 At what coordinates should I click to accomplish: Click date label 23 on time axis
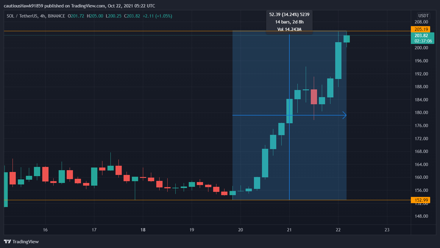[387, 230]
